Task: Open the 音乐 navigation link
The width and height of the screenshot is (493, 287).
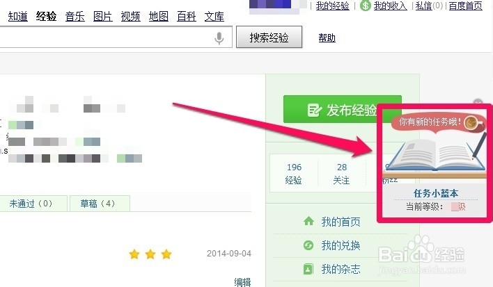Action: (x=75, y=16)
